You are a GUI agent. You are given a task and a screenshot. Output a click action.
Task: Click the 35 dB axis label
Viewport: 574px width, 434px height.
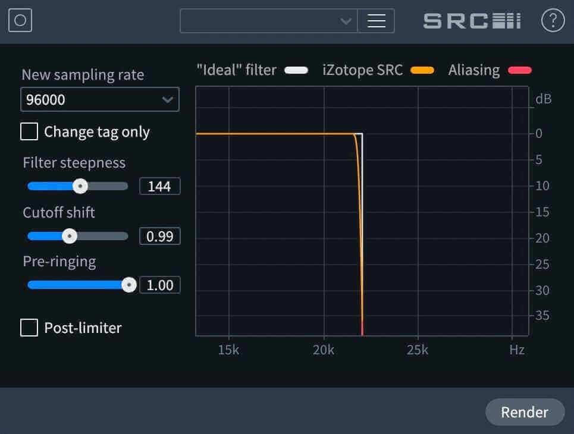(542, 316)
